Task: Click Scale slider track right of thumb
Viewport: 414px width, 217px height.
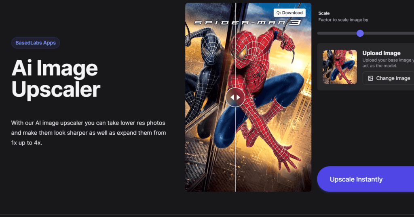Action: [x=389, y=33]
